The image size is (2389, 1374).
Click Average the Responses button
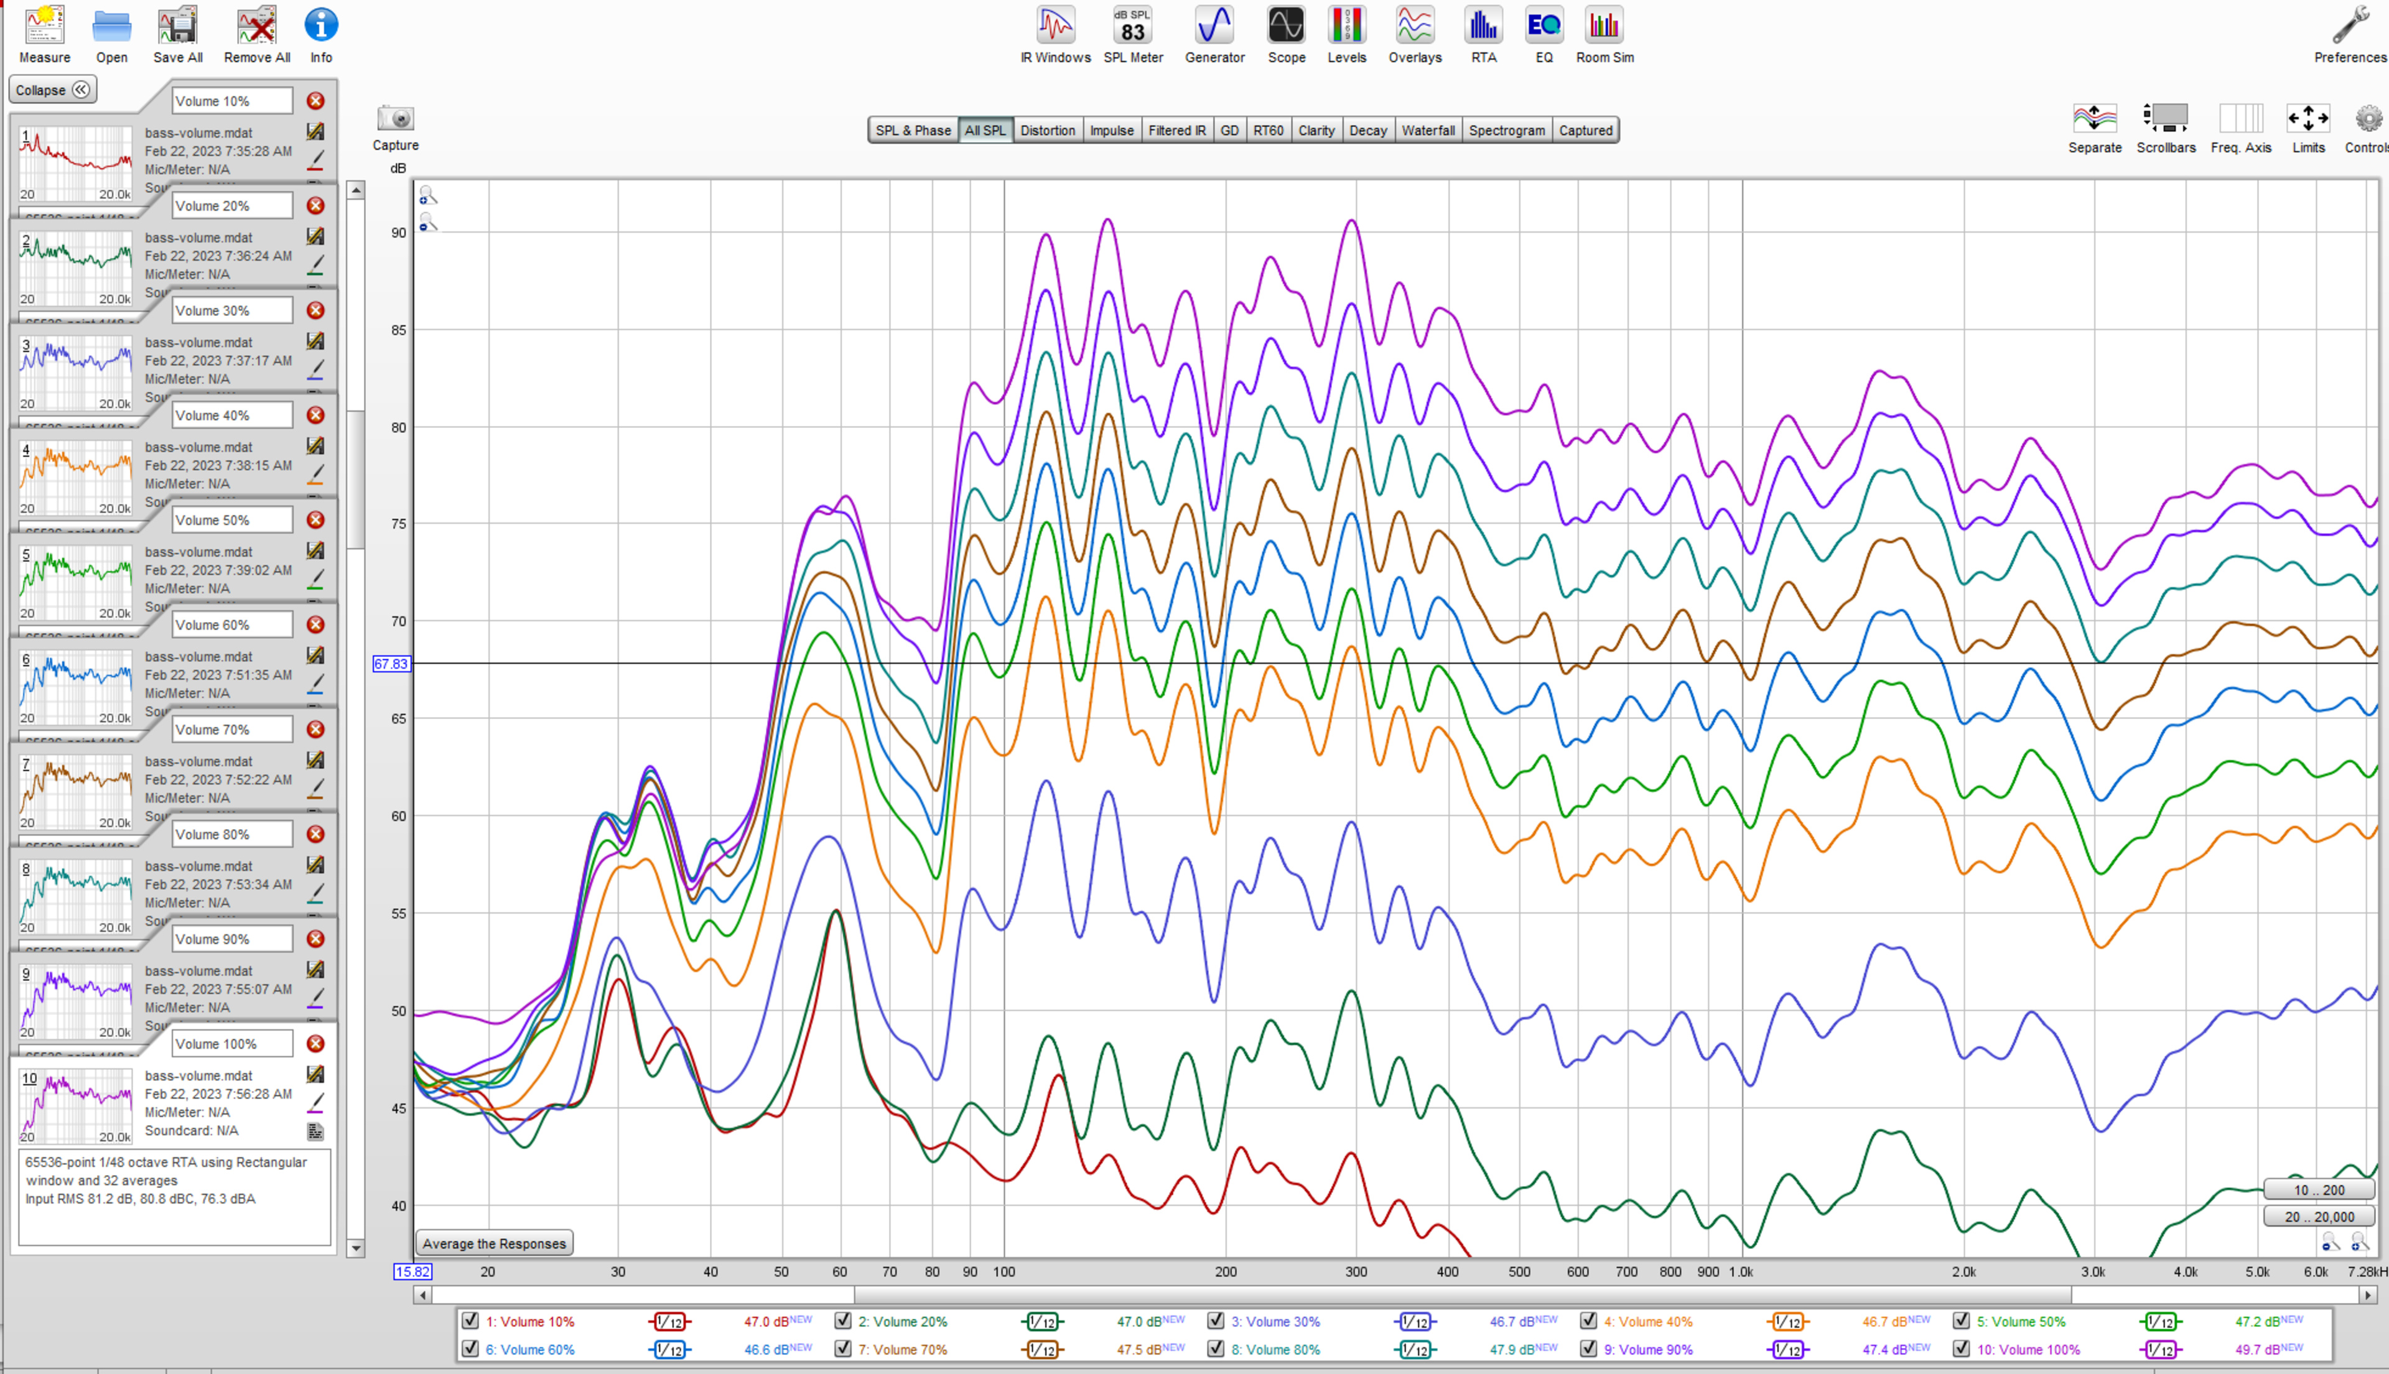click(x=493, y=1244)
